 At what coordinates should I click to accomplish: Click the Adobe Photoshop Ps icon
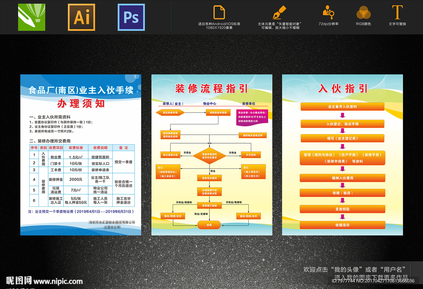coord(131,17)
